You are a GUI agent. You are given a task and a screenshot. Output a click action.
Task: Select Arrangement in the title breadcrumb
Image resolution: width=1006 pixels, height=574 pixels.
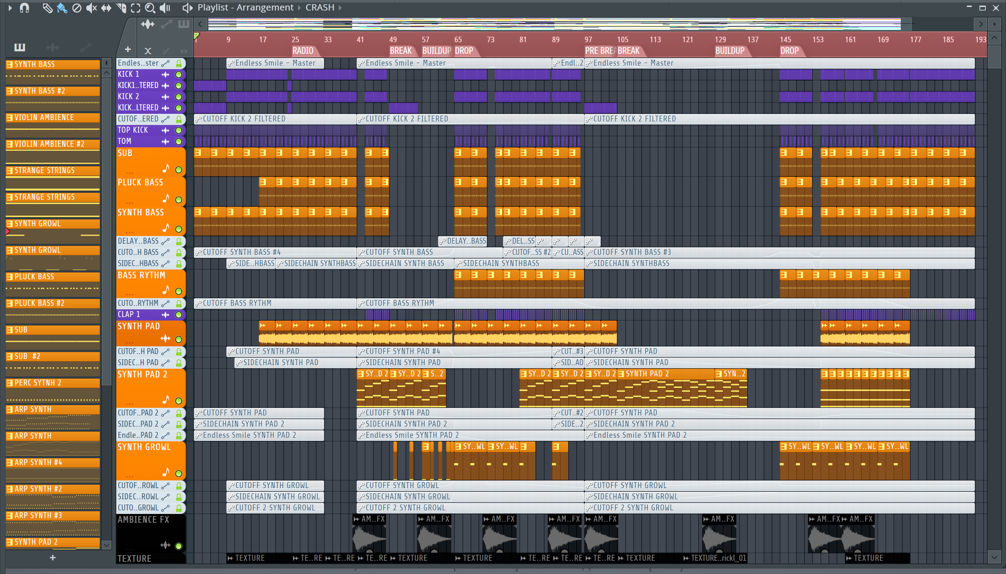(x=265, y=7)
